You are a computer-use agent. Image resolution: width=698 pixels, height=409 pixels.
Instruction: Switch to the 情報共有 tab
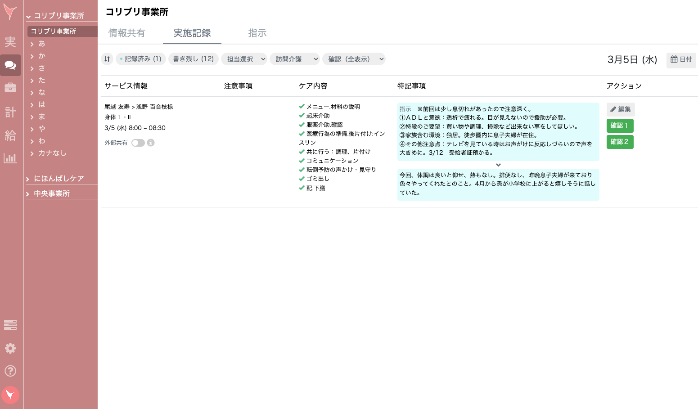pos(126,33)
